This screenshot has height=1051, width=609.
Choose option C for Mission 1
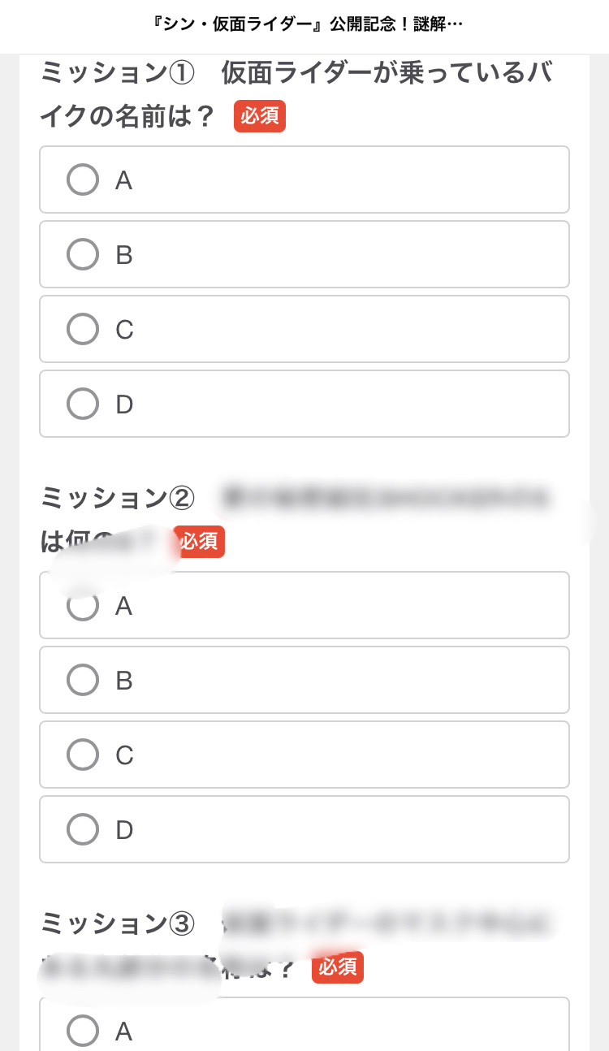[83, 329]
